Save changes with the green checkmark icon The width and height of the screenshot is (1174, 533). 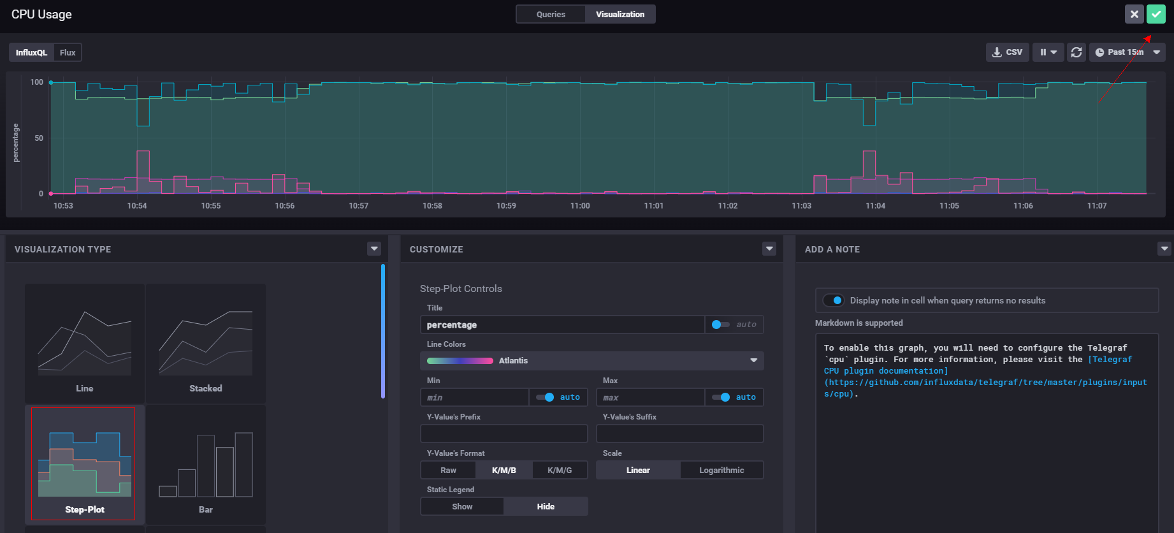pyautogui.click(x=1156, y=14)
